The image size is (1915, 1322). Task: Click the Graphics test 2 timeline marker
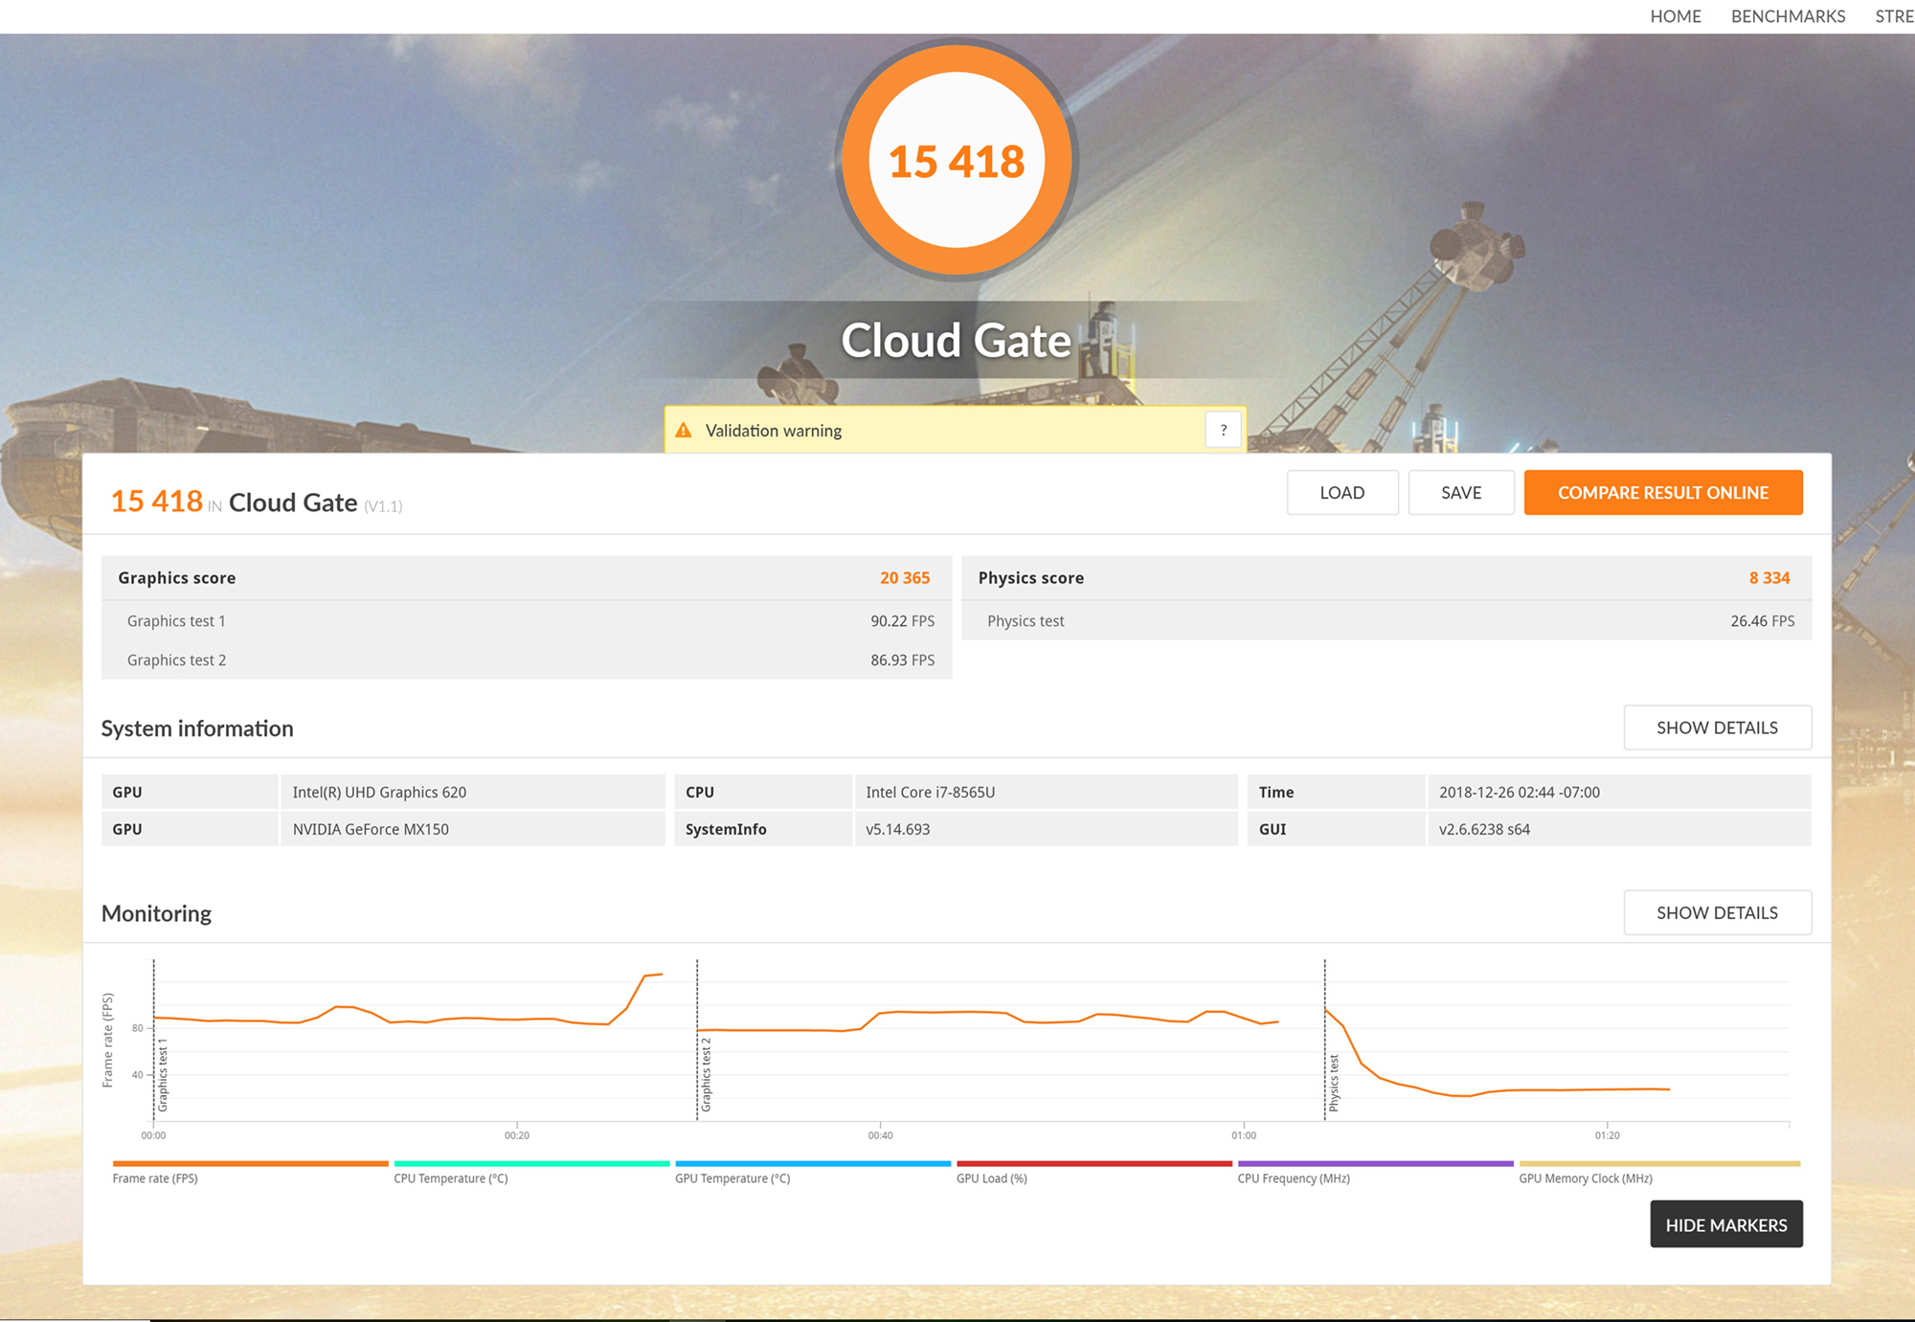click(x=706, y=1075)
